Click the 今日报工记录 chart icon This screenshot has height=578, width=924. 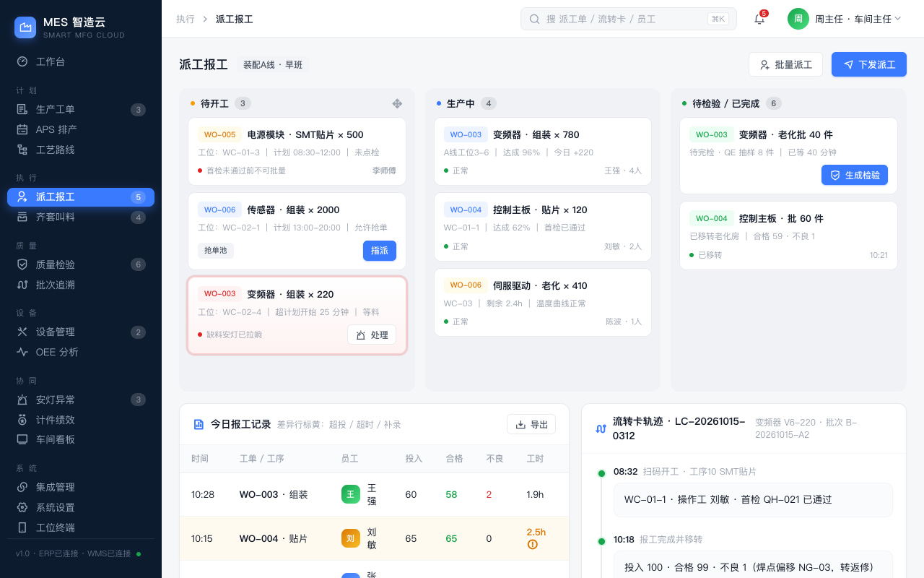coord(199,424)
